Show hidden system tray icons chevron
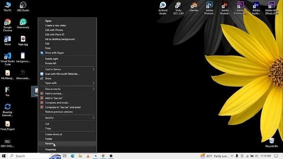283x159 pixels. pos(232,156)
